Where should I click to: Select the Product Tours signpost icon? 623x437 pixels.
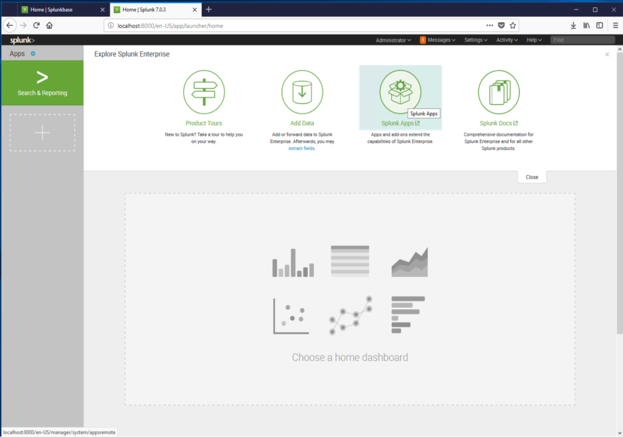click(x=204, y=91)
